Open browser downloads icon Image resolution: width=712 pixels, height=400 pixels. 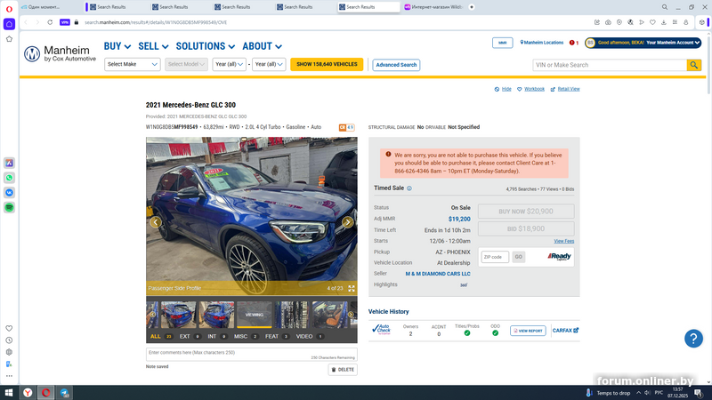[x=663, y=22]
